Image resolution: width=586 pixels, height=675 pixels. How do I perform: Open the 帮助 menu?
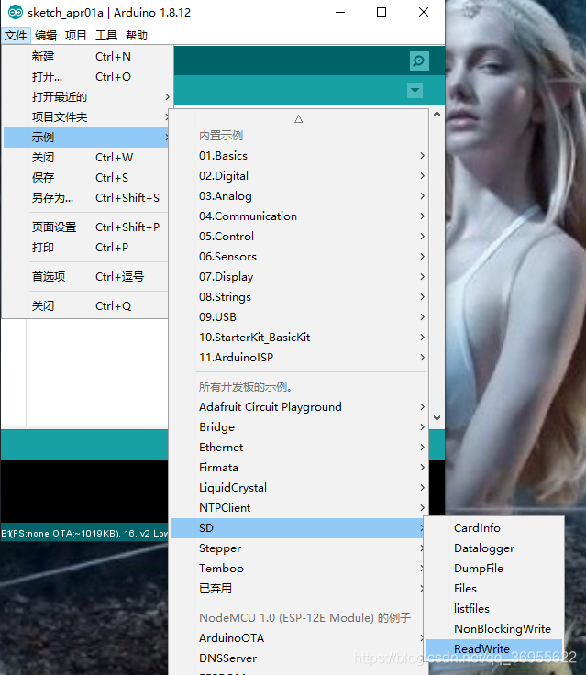click(137, 35)
